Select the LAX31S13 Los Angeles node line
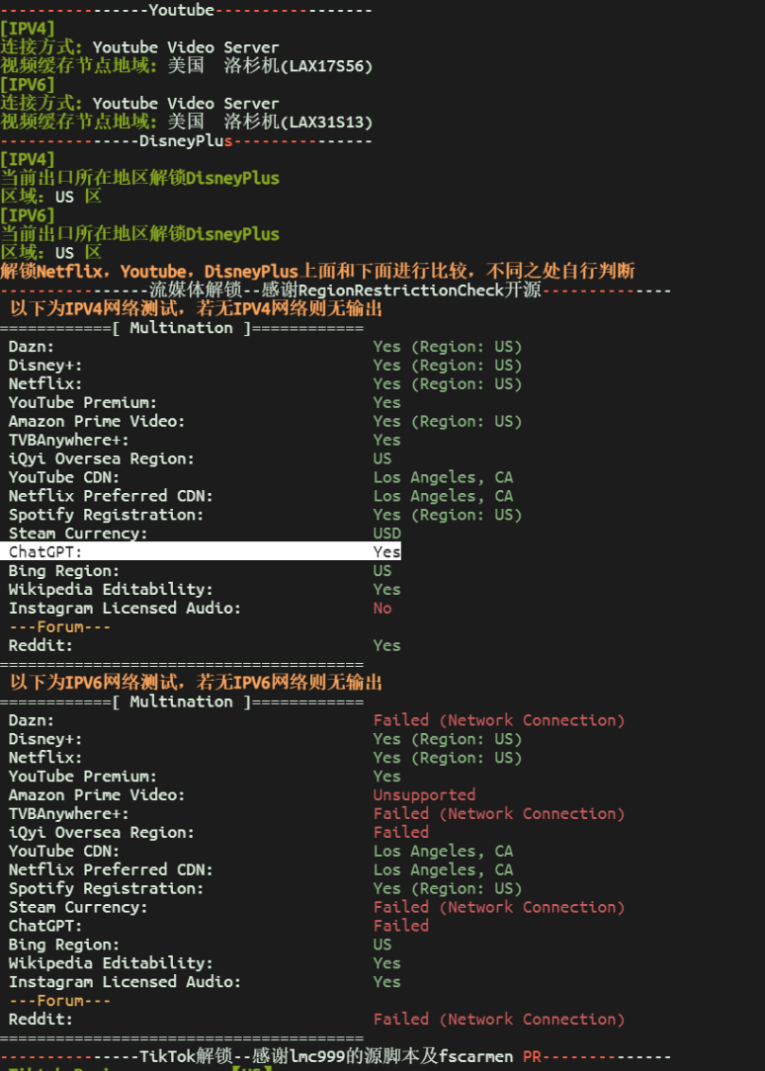 [187, 123]
